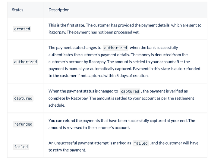Click the 'created' state code label
Viewport: 211px width, 160px height.
(22, 29)
